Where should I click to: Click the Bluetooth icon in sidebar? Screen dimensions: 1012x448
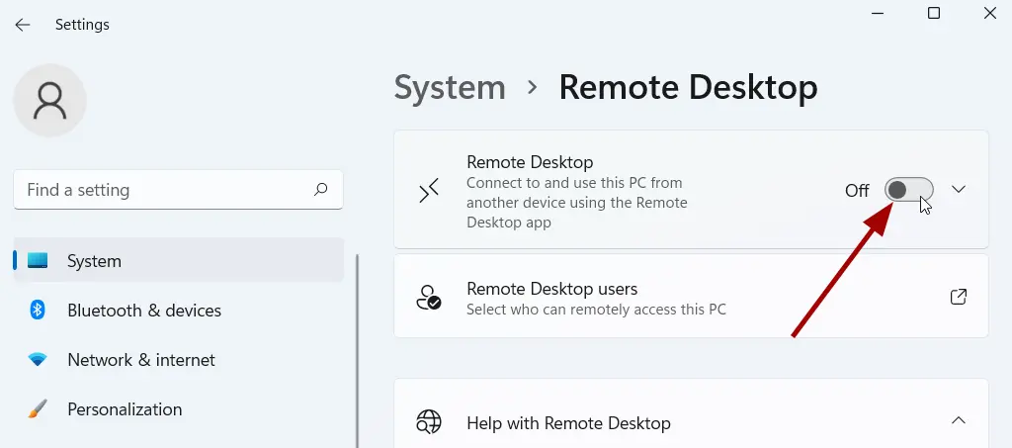pyautogui.click(x=38, y=311)
